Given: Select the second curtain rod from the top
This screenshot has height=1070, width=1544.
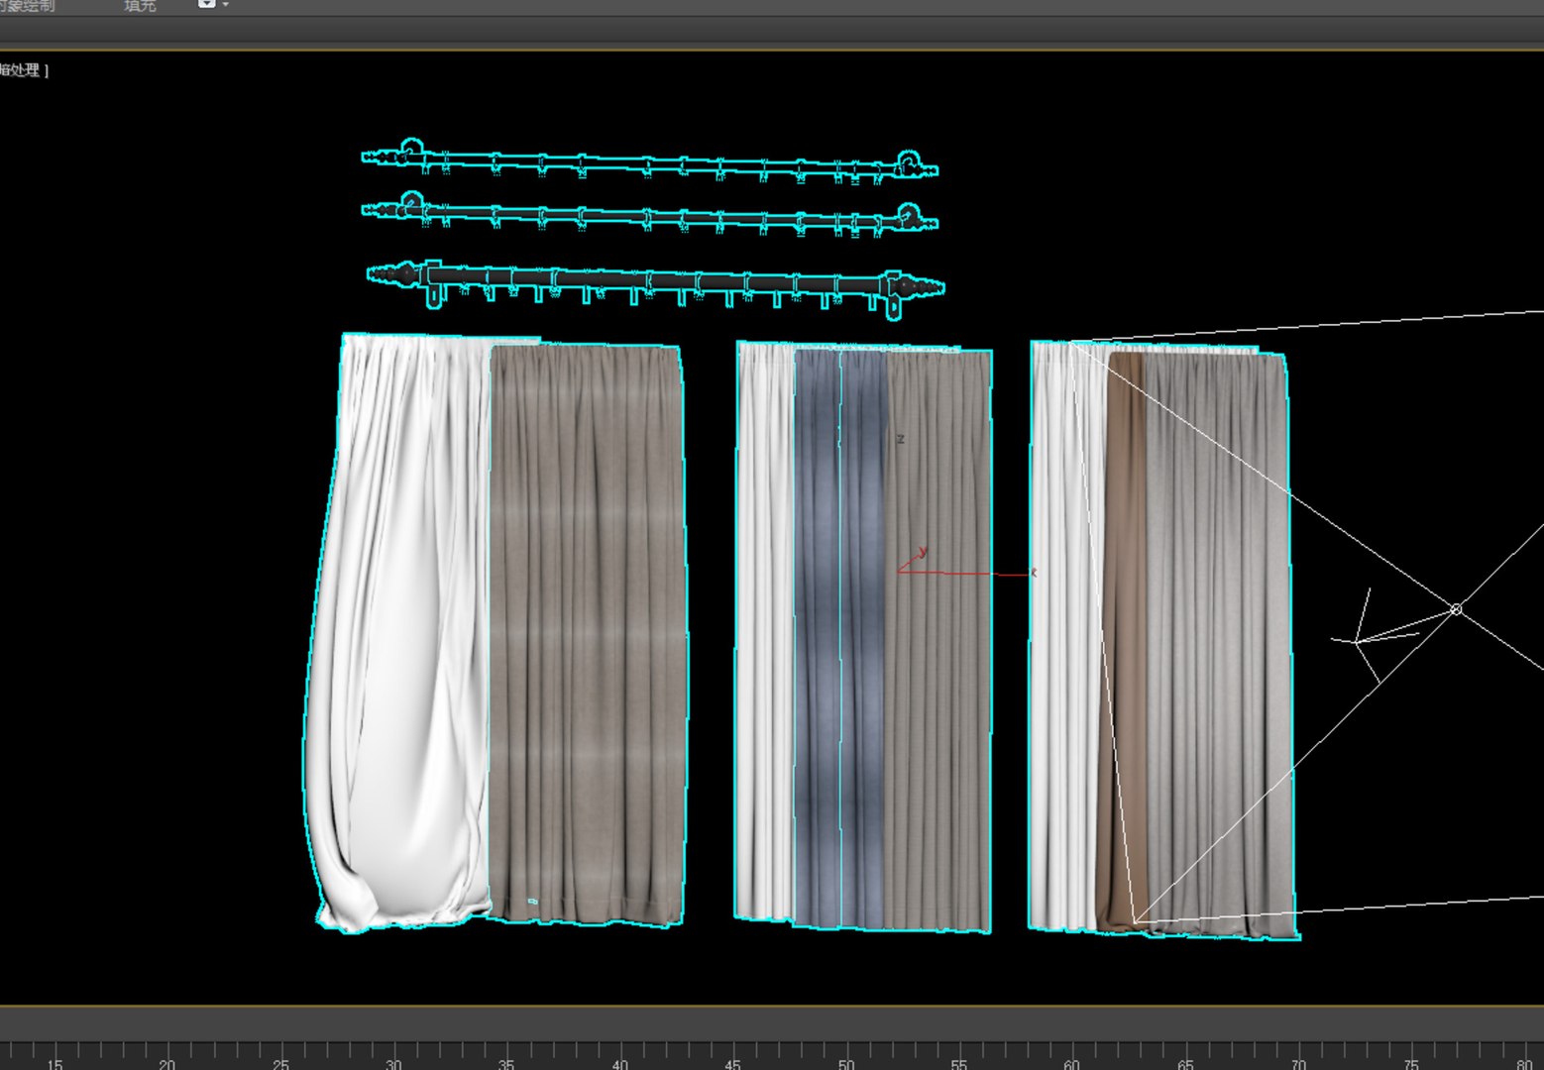Looking at the screenshot, I should point(650,214).
